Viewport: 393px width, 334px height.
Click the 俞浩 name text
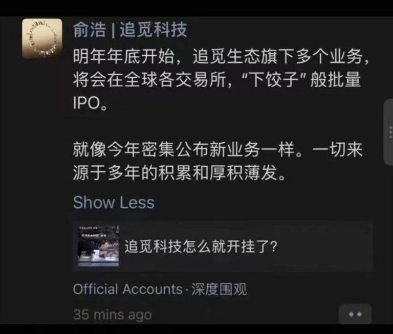[90, 30]
